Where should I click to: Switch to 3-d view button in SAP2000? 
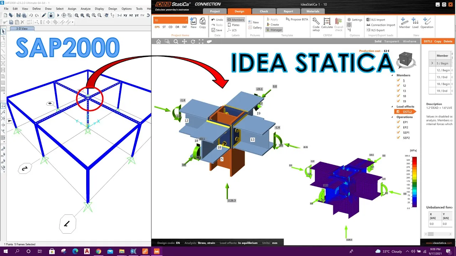119,15
